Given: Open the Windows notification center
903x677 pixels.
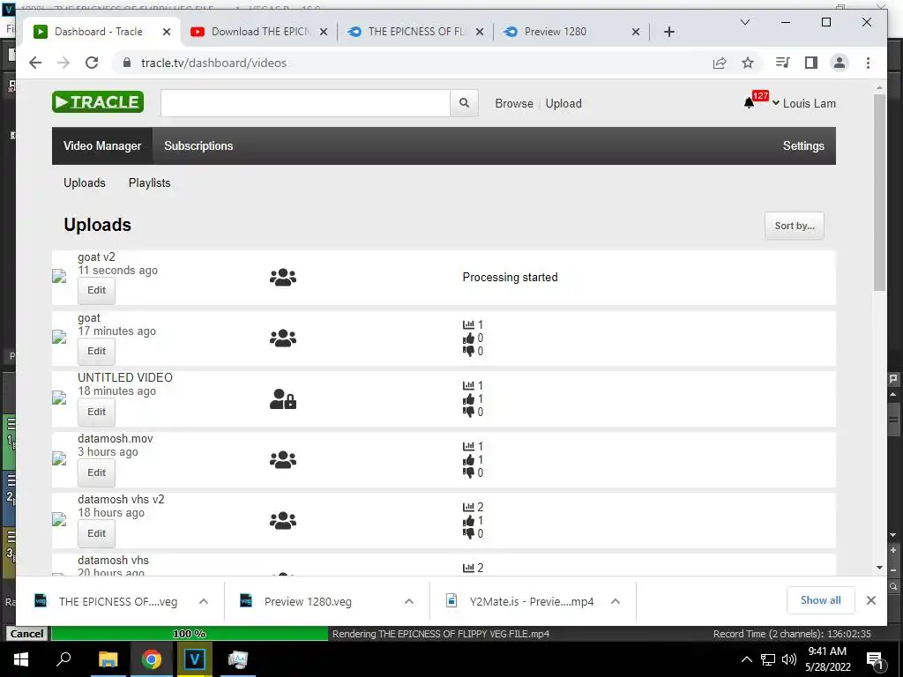Looking at the screenshot, I should [x=875, y=660].
